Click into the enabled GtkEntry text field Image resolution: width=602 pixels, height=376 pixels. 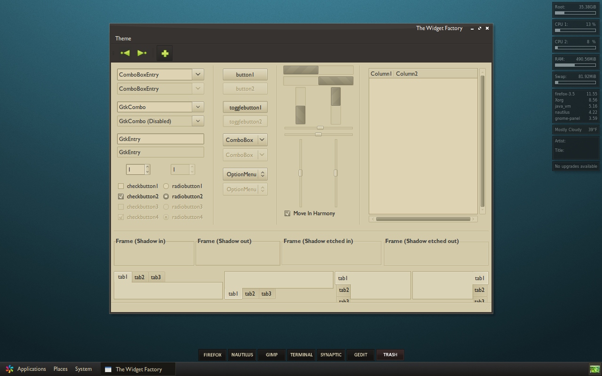(160, 139)
